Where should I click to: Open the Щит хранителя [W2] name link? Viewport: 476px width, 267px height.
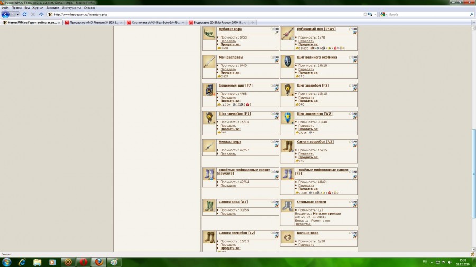315,114
